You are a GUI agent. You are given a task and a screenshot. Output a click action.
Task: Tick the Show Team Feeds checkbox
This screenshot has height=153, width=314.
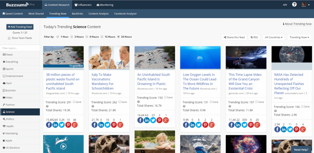coord(9,38)
